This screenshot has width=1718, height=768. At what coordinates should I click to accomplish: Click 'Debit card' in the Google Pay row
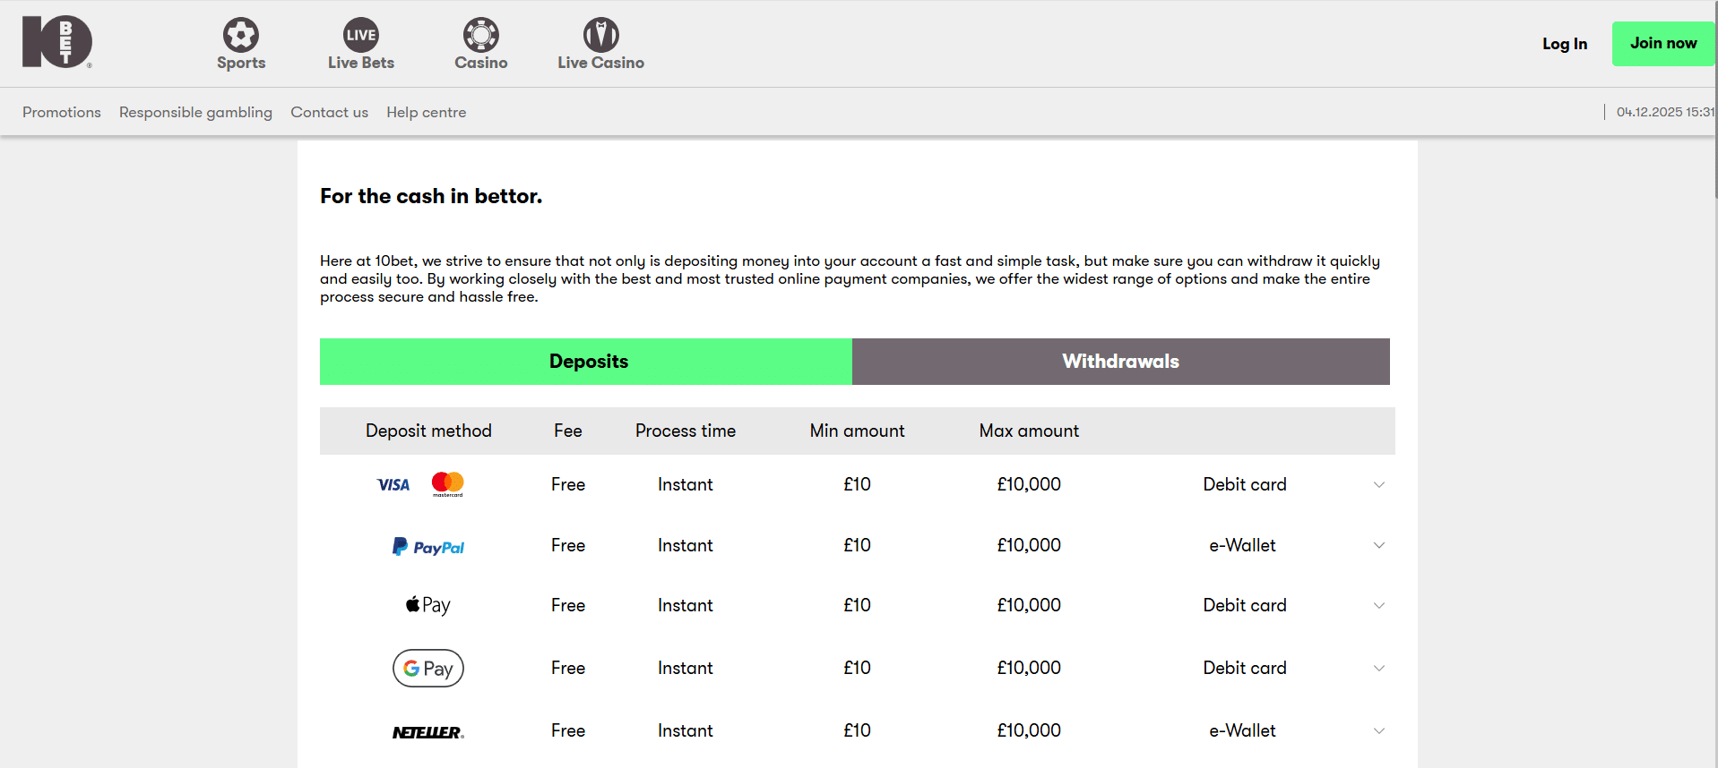point(1245,668)
